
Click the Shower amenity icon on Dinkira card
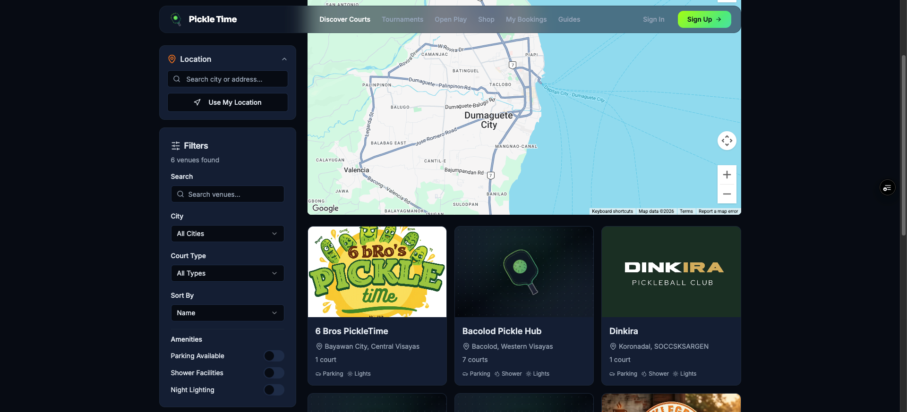tap(644, 374)
